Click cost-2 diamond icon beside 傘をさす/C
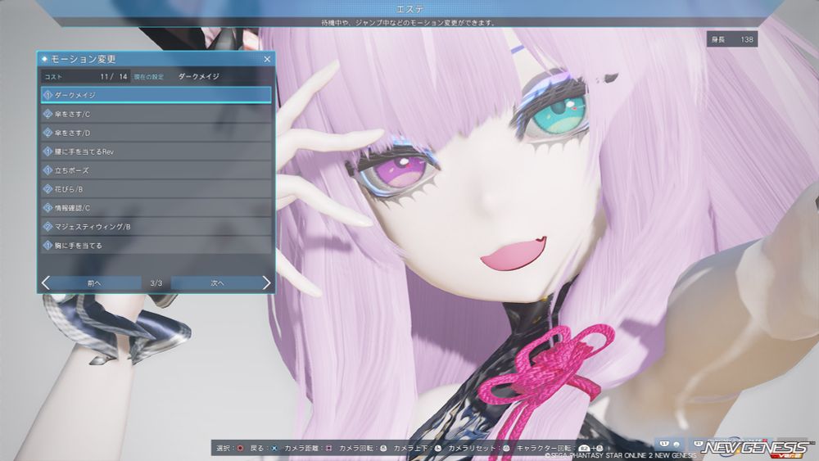This screenshot has width=819, height=461. click(x=48, y=114)
